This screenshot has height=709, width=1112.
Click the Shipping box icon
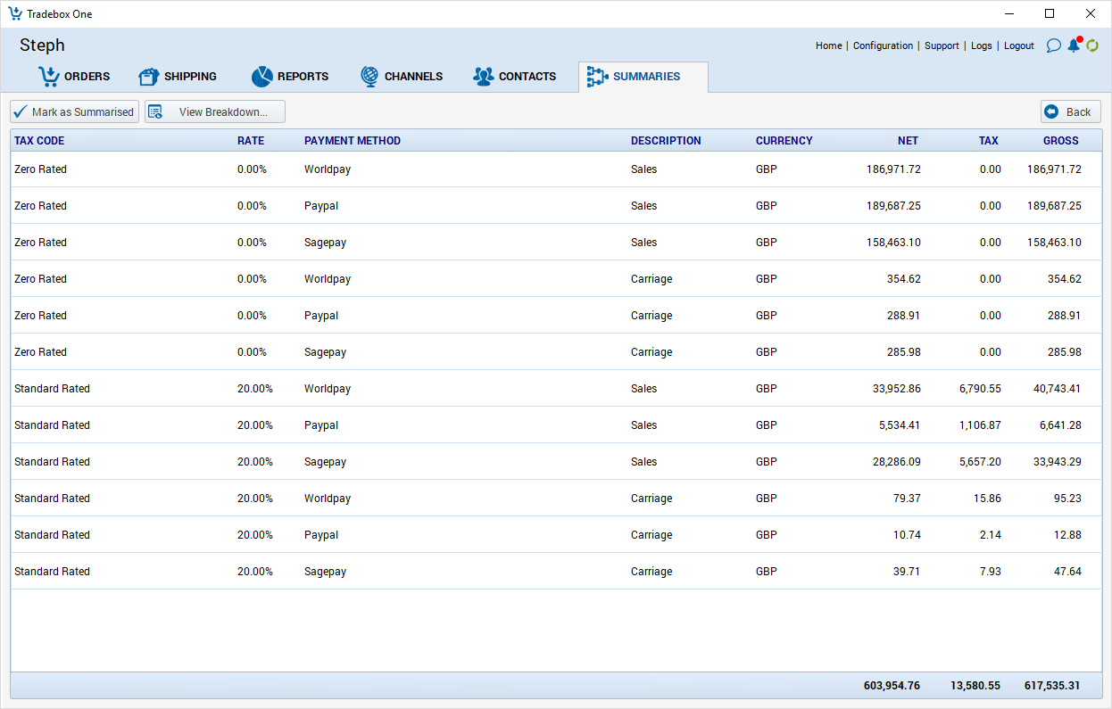tap(148, 77)
